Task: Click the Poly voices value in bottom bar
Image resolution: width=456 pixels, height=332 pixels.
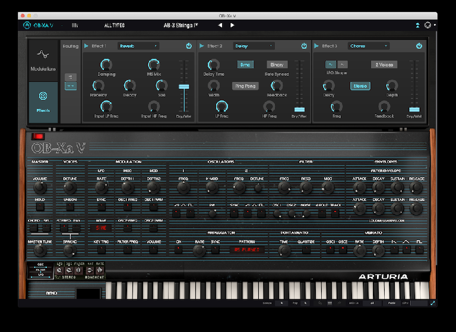Action: (x=305, y=303)
